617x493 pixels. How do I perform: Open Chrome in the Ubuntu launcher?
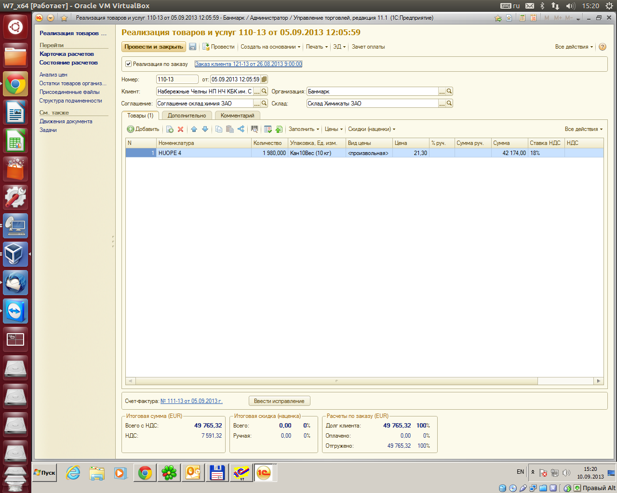15,84
